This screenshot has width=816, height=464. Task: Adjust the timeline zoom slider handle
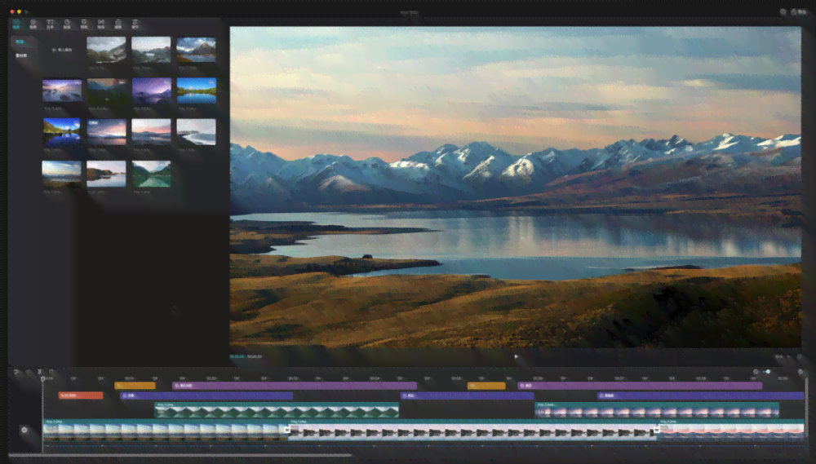(x=768, y=372)
